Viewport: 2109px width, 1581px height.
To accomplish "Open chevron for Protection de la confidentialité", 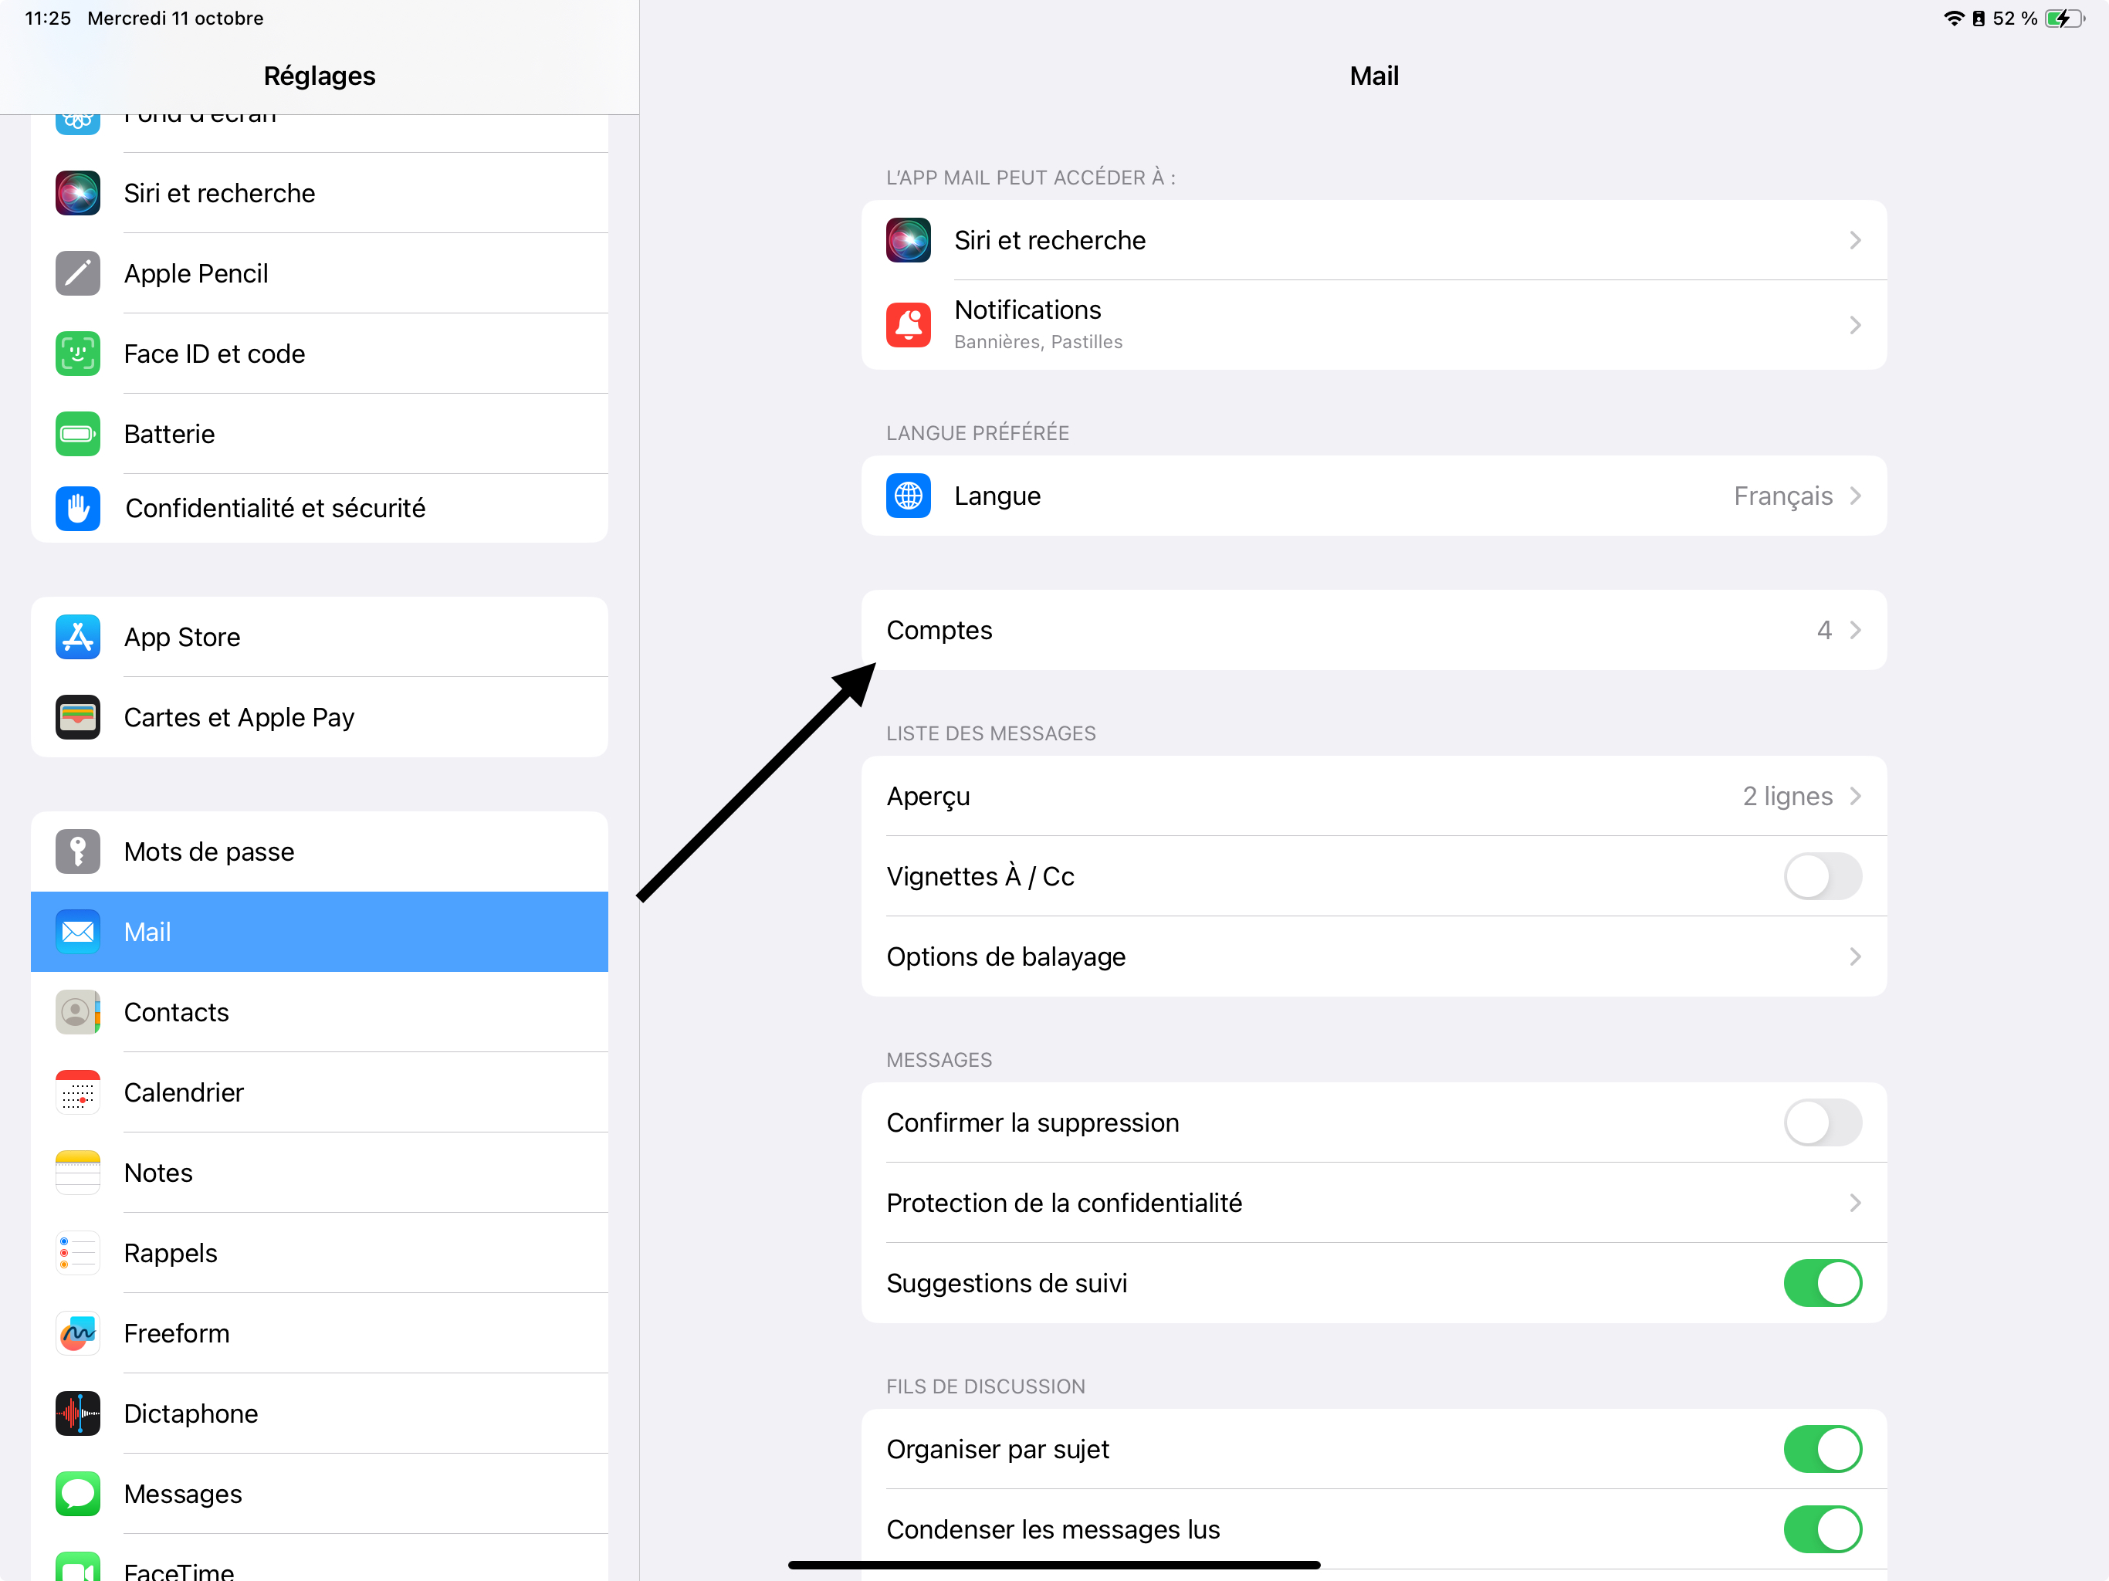I will 1855,1204.
